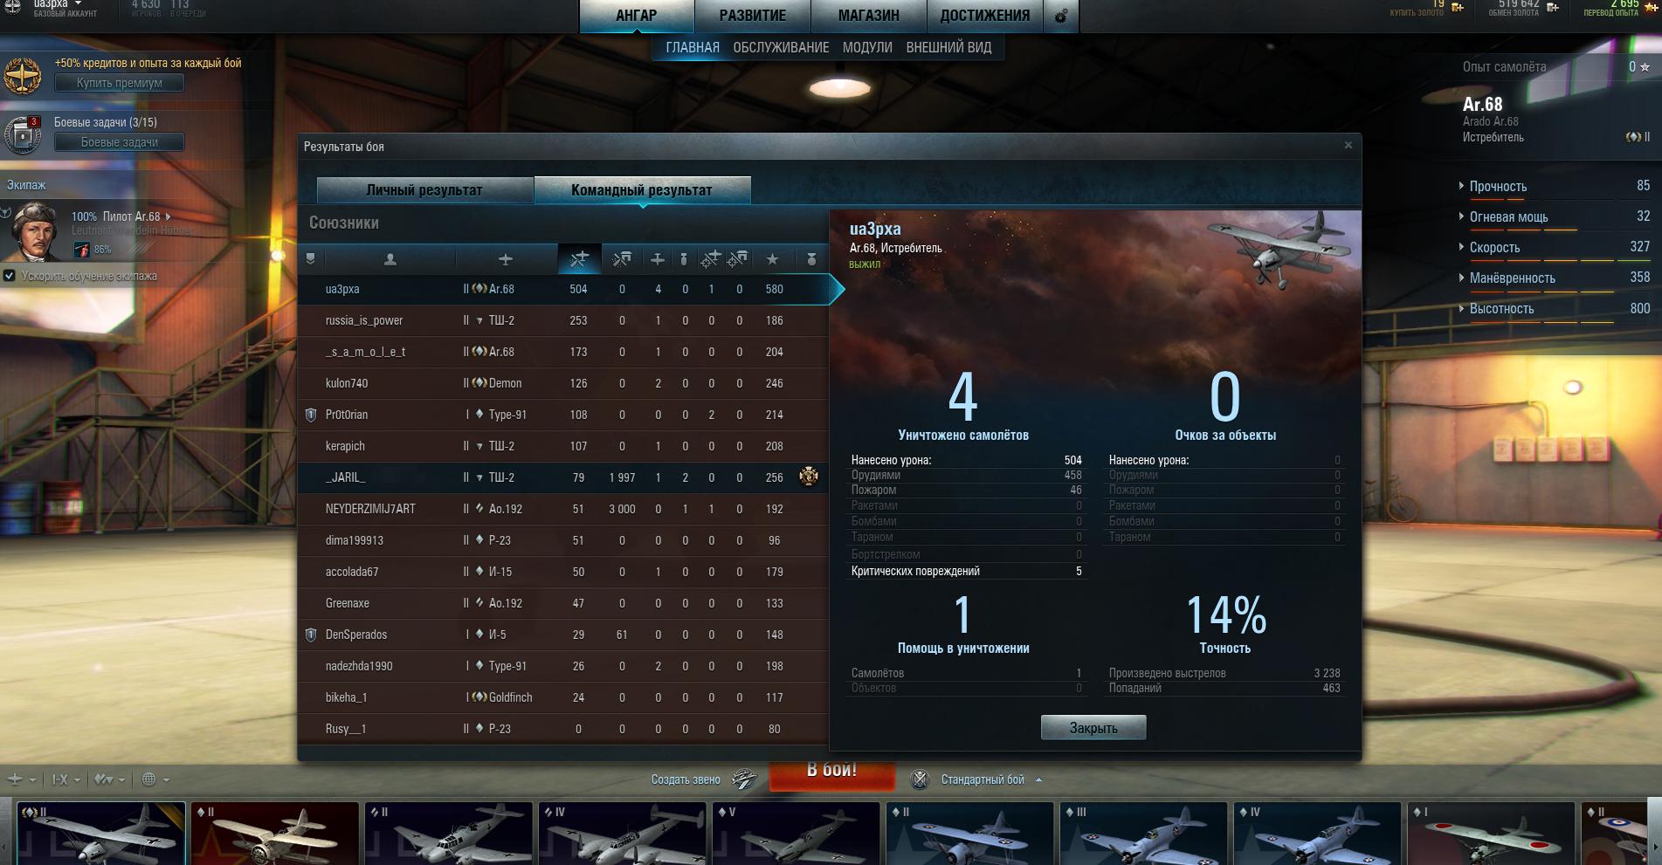Select the red Soviet biplane thumbnail
This screenshot has width=1662, height=865.
point(275,834)
